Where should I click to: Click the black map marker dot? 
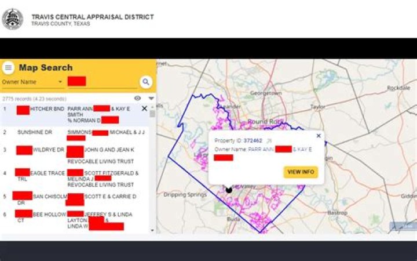pyautogui.click(x=229, y=190)
